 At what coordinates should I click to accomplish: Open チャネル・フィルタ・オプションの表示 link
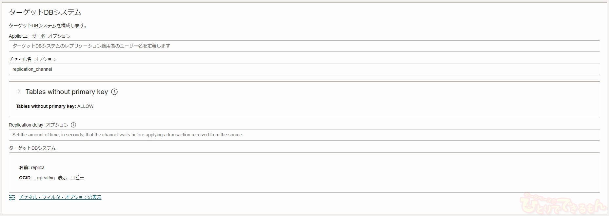[x=60, y=197]
